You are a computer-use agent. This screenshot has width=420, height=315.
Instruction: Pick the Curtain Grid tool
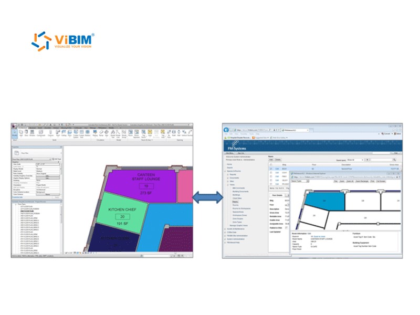coord(82,134)
